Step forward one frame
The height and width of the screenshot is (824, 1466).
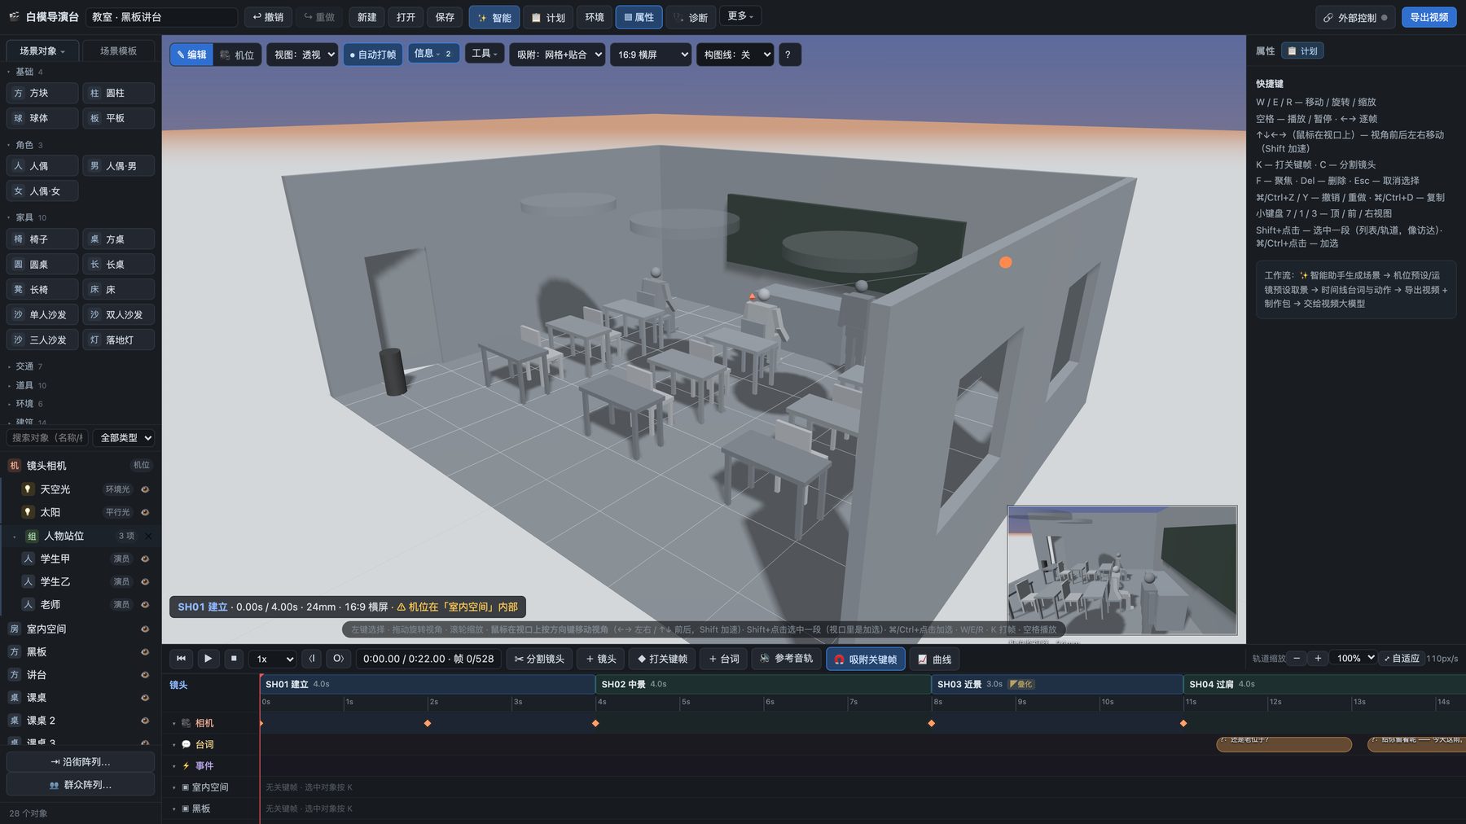click(x=338, y=659)
